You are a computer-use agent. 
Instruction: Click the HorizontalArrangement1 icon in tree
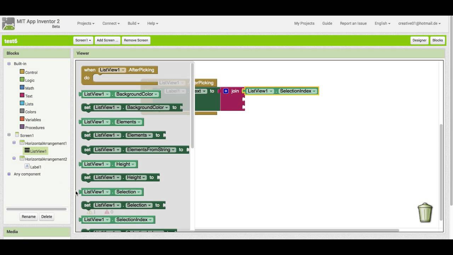[22, 143]
